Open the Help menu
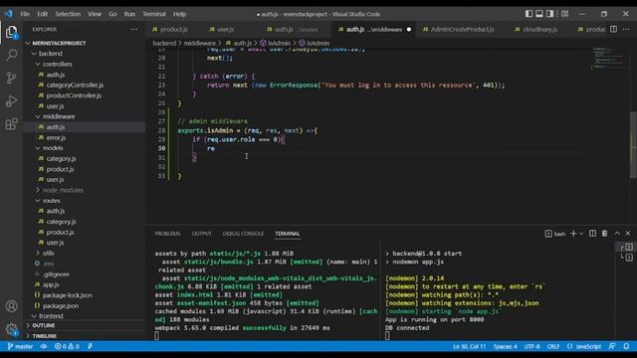 [x=179, y=14]
